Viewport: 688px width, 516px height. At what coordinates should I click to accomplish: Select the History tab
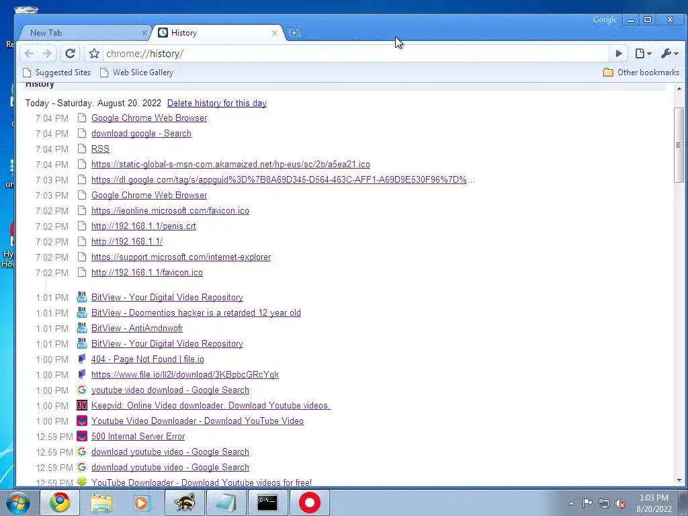tap(217, 33)
